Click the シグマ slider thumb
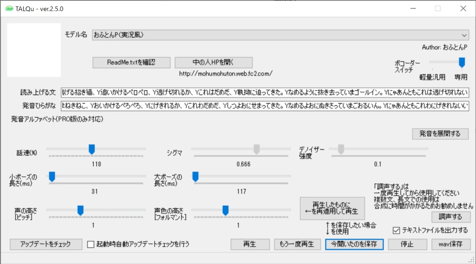The height and width of the screenshot is (264, 476). (x=257, y=149)
